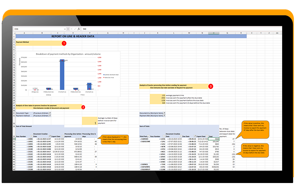Viewport: 295px width, 193px height.
Task: Select the selected $948 Total cell
Action: coord(214,139)
